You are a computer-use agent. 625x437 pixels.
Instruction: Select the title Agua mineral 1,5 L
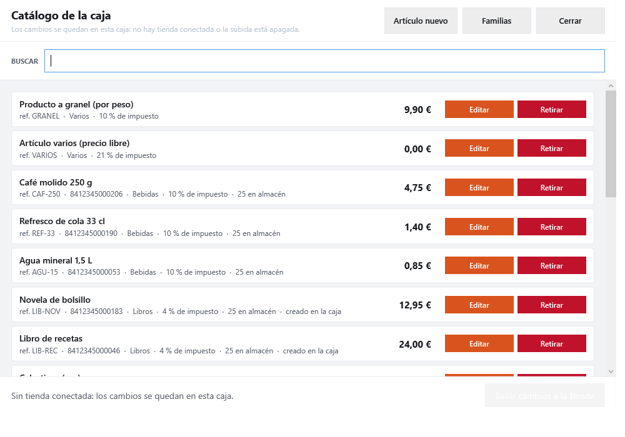tap(56, 260)
